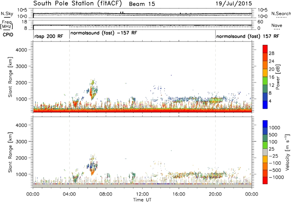Viewport: 291px width, 202px height.
Task: Click '3000' tick on velocity panel axis
Action: (x=21, y=141)
